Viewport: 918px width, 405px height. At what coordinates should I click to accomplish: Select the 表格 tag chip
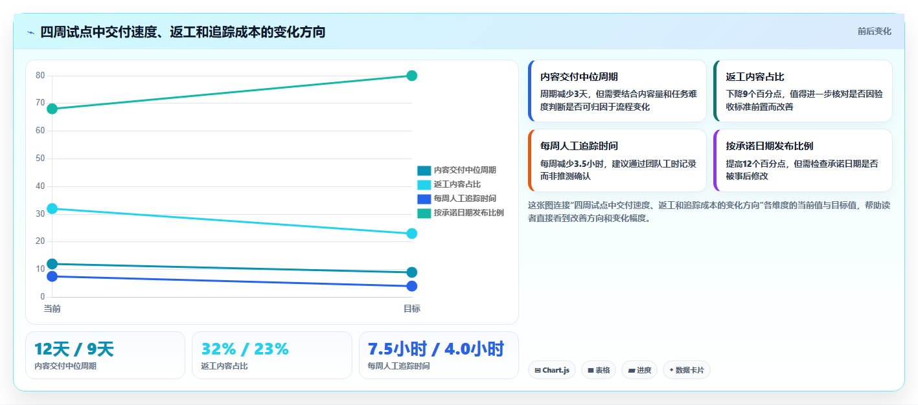599,370
